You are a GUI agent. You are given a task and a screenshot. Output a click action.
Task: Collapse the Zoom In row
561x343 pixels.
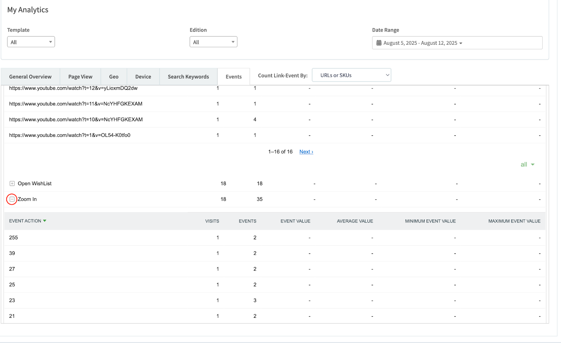pos(12,199)
